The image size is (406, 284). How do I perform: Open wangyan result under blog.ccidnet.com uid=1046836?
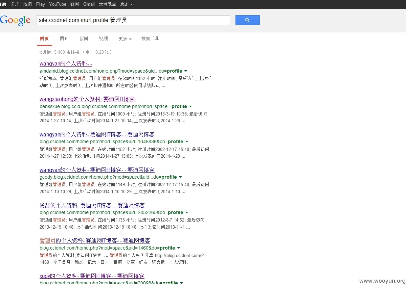(x=97, y=134)
